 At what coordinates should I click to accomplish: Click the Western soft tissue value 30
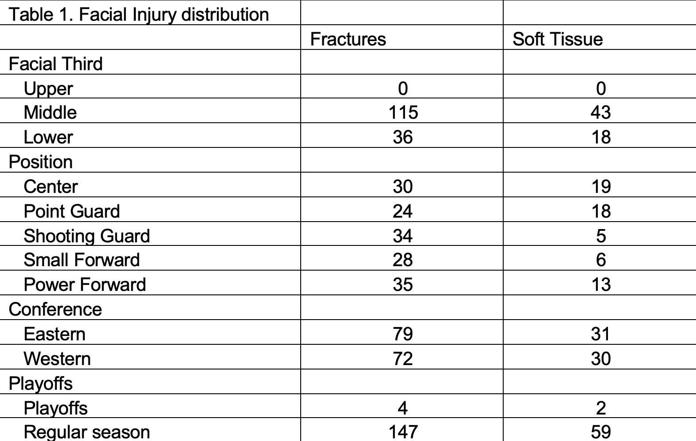[600, 359]
